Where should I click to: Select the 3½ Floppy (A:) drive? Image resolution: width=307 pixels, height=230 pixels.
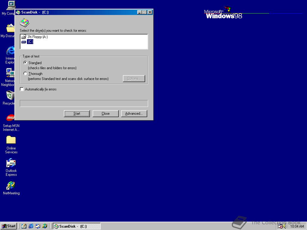click(x=37, y=37)
